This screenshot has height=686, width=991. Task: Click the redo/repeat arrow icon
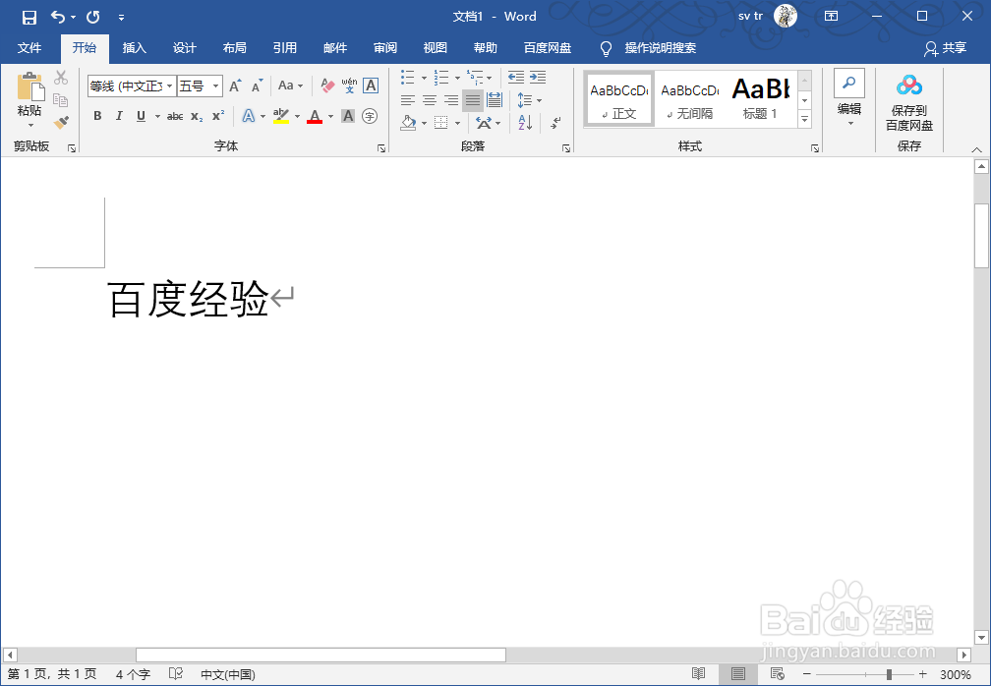pos(93,17)
